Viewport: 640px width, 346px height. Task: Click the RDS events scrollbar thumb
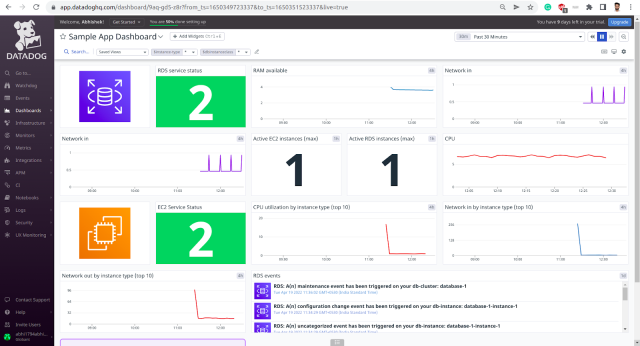tap(625, 293)
